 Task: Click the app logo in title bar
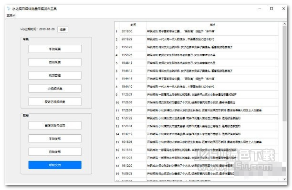[x=9, y=9]
